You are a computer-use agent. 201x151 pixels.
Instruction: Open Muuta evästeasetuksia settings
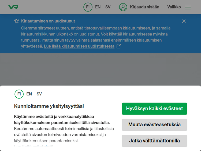pos(154,125)
